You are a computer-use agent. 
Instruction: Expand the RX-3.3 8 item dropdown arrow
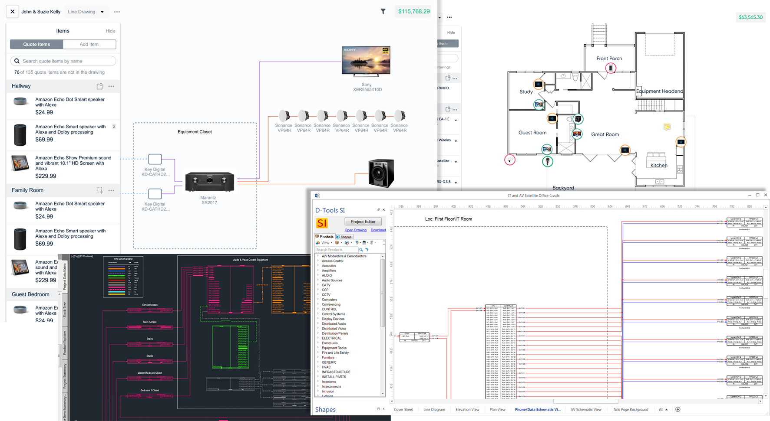[x=456, y=183]
